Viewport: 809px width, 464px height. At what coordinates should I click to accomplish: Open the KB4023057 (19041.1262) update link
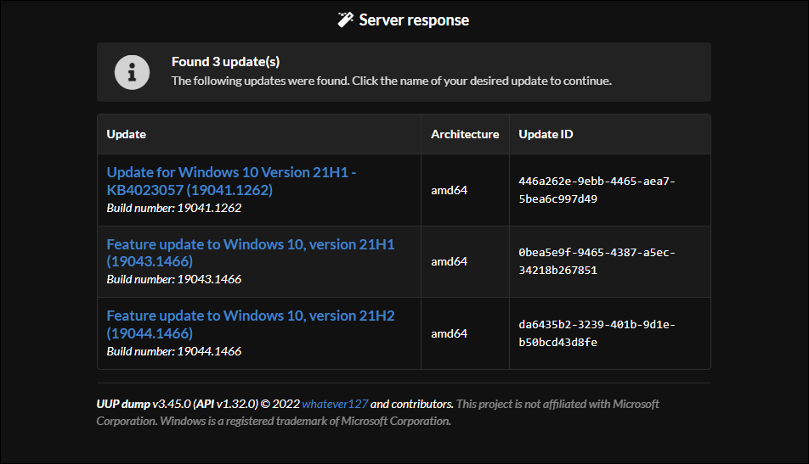tap(231, 181)
